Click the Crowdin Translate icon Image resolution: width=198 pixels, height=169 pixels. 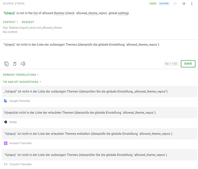click(6, 164)
